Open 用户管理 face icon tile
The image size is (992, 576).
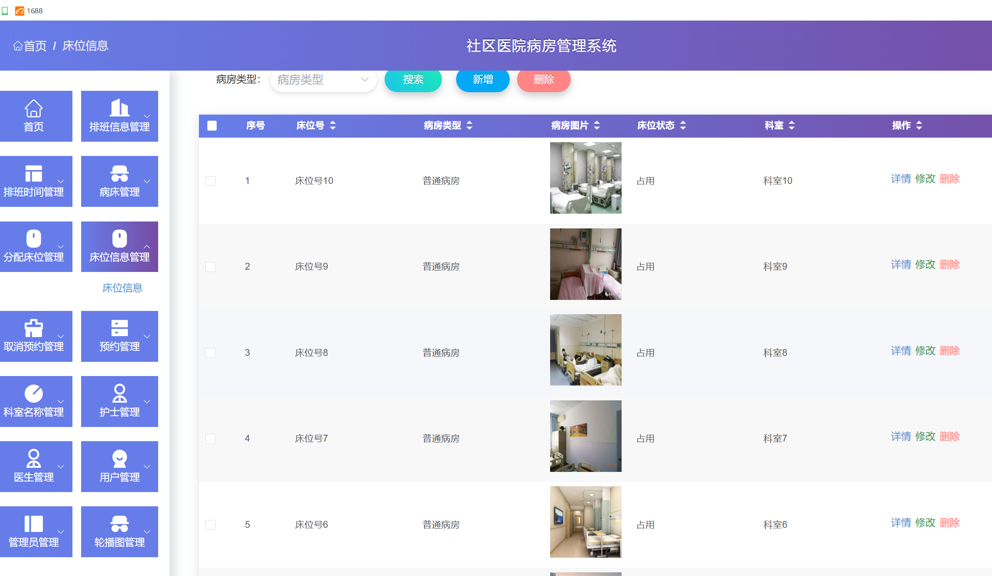[119, 459]
